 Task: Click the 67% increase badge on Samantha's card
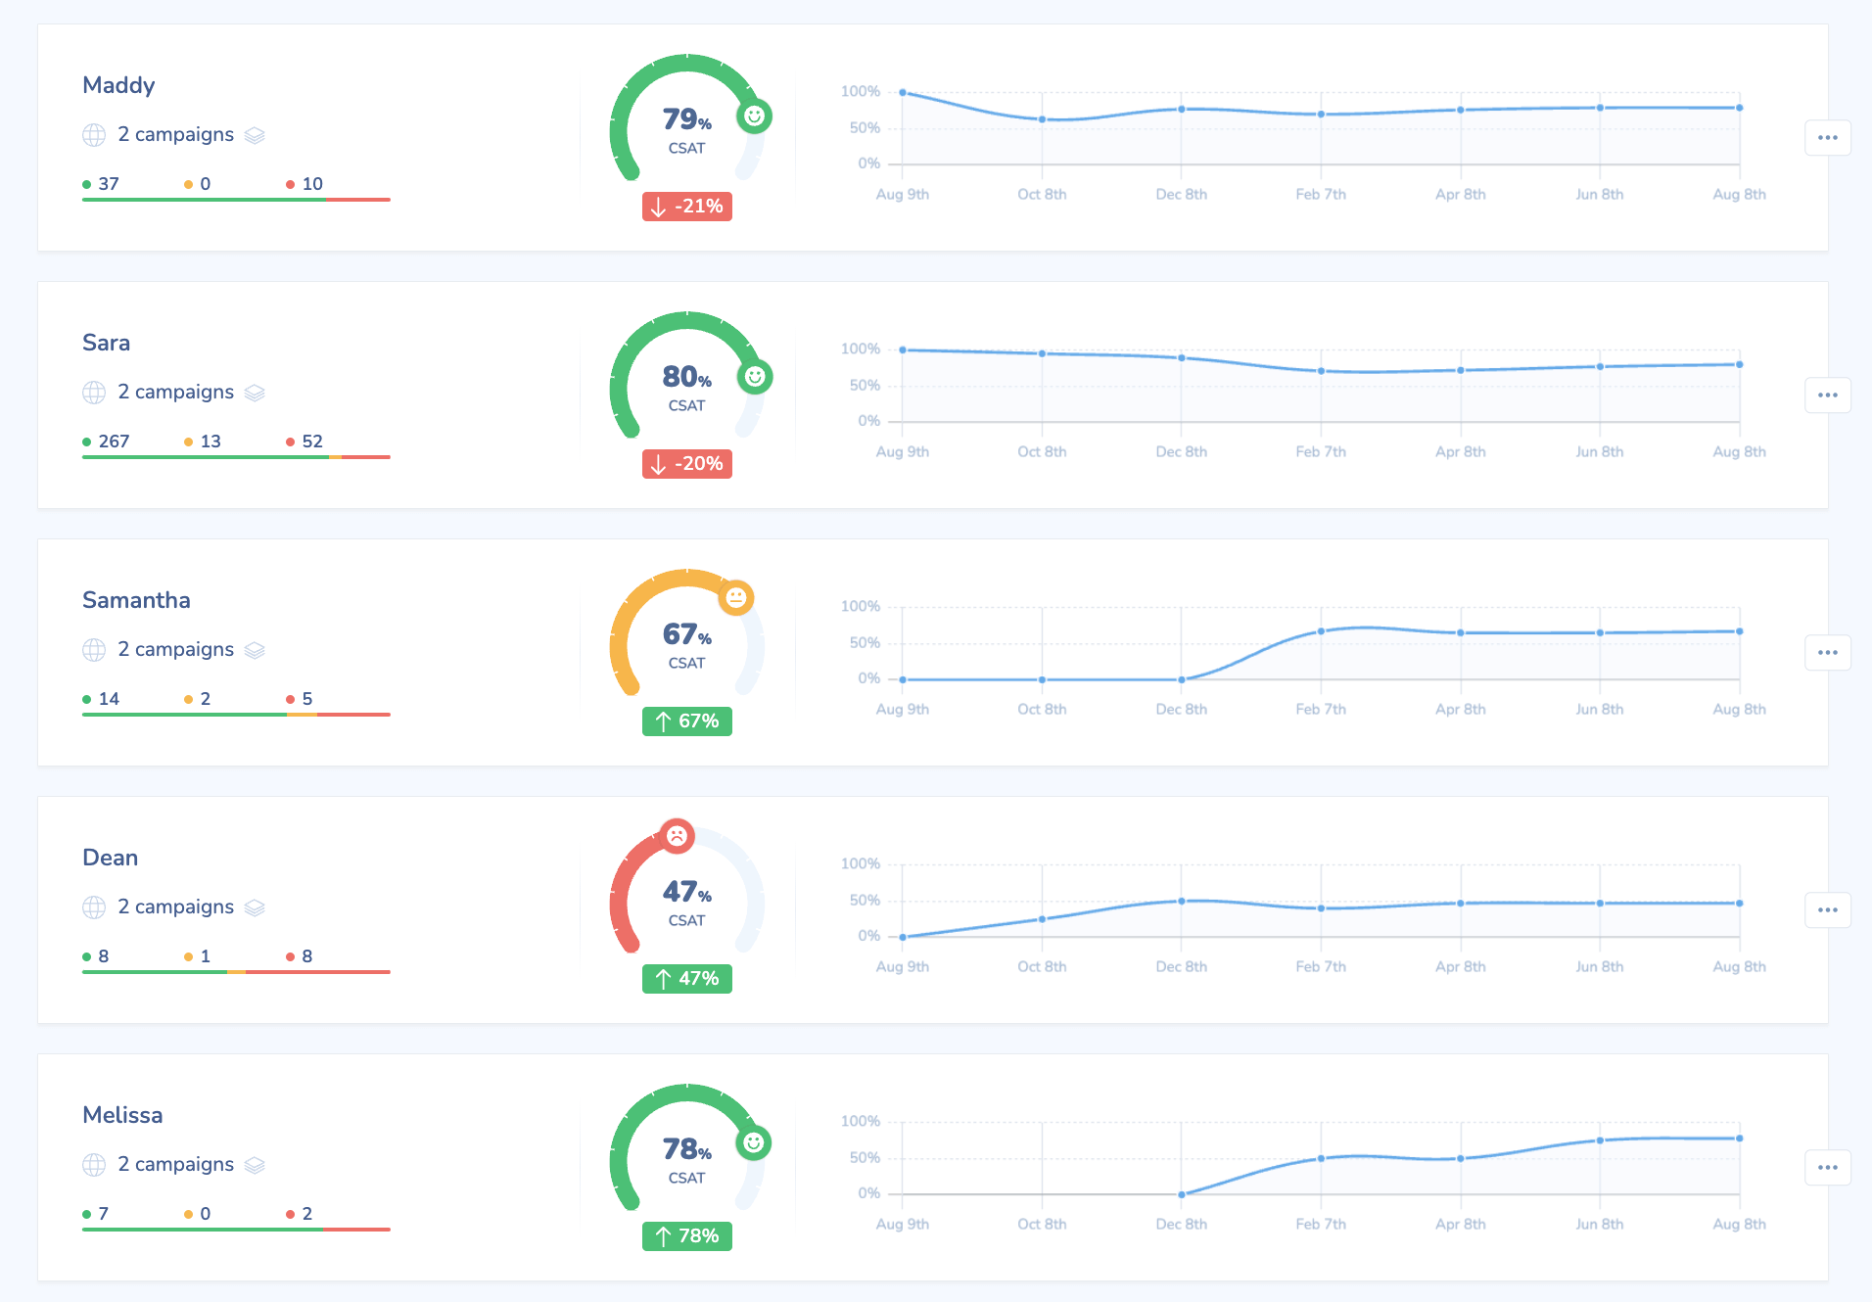(x=686, y=721)
